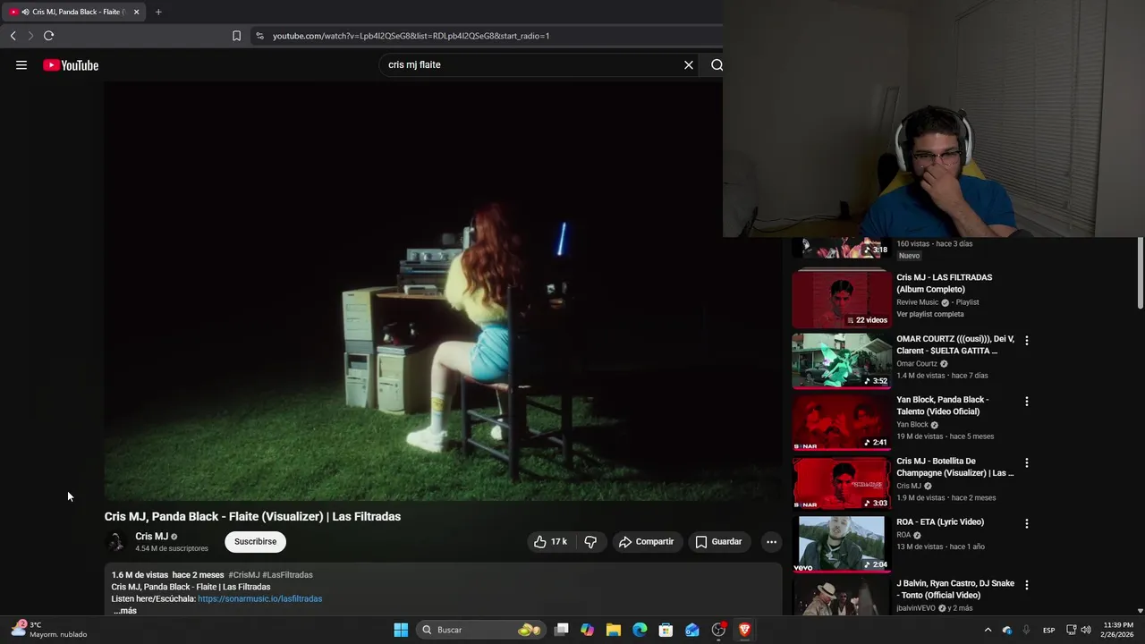Click the taskbar Buscar search box
The image size is (1145, 644).
[x=480, y=630]
